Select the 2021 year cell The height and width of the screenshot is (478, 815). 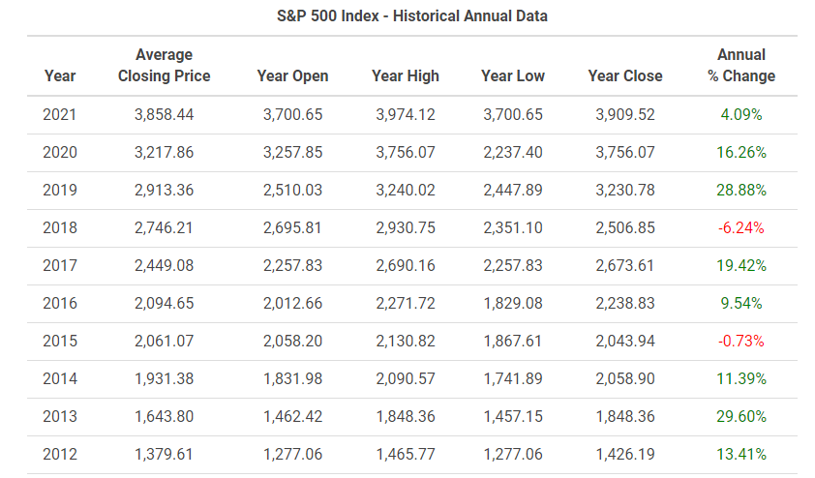pyautogui.click(x=60, y=114)
